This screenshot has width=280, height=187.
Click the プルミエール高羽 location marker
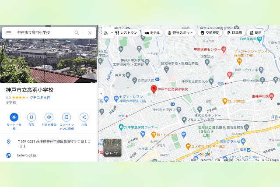tap(184, 120)
